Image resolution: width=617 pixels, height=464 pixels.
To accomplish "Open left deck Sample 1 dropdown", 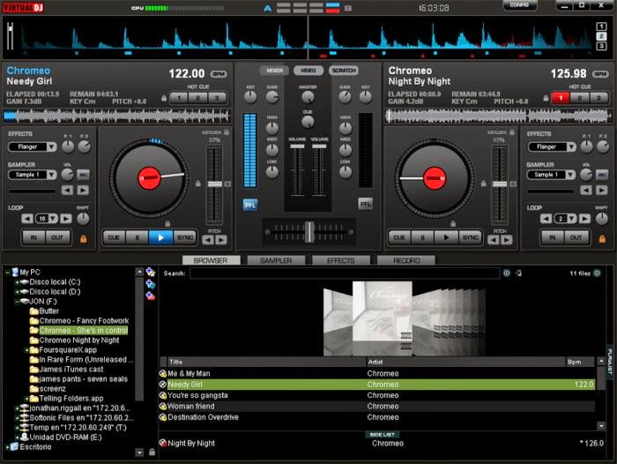I will [51, 175].
